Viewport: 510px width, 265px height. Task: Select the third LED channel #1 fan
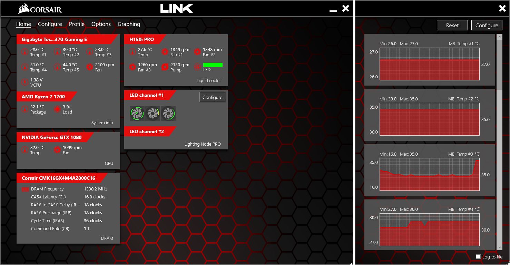click(x=168, y=113)
